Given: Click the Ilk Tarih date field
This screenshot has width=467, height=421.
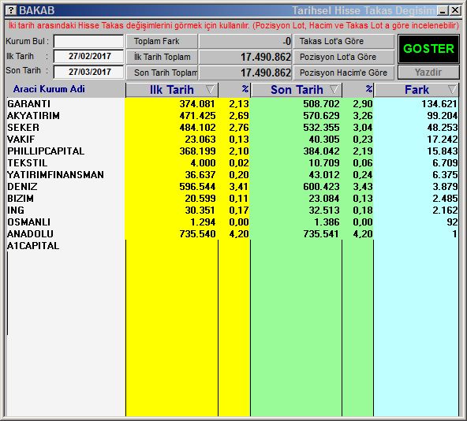Looking at the screenshot, I should 88,56.
